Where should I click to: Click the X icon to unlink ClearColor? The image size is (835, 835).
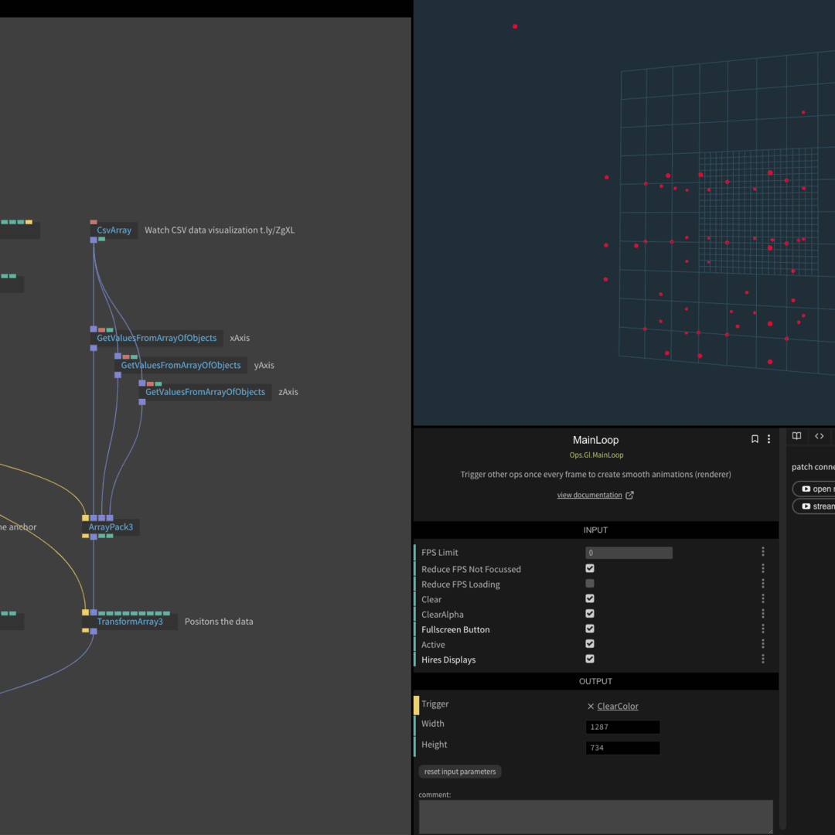pos(591,706)
